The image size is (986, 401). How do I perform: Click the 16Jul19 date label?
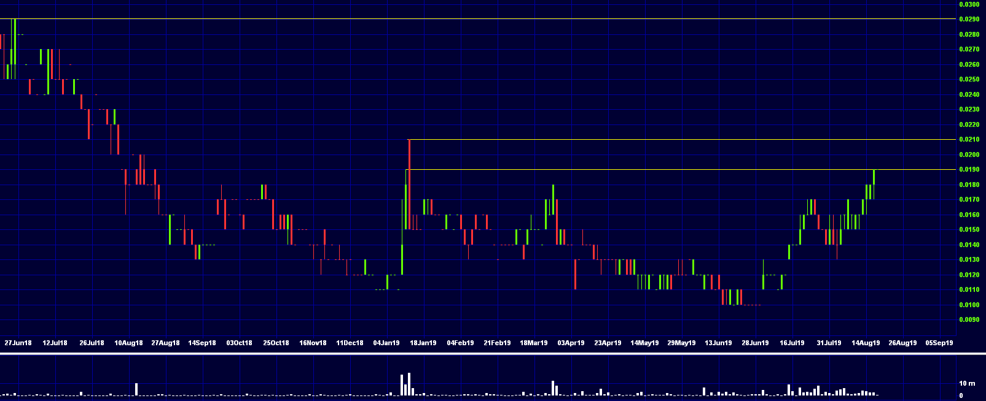(792, 343)
